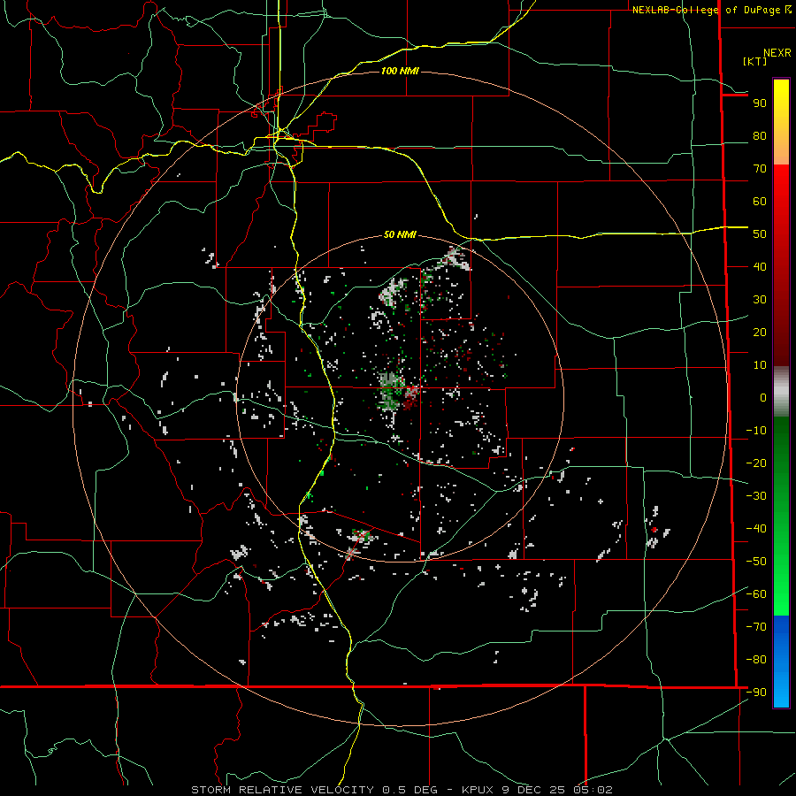Viewport: 796px width, 796px height.
Task: Select the 70 value on velocity scale
Action: pos(760,169)
